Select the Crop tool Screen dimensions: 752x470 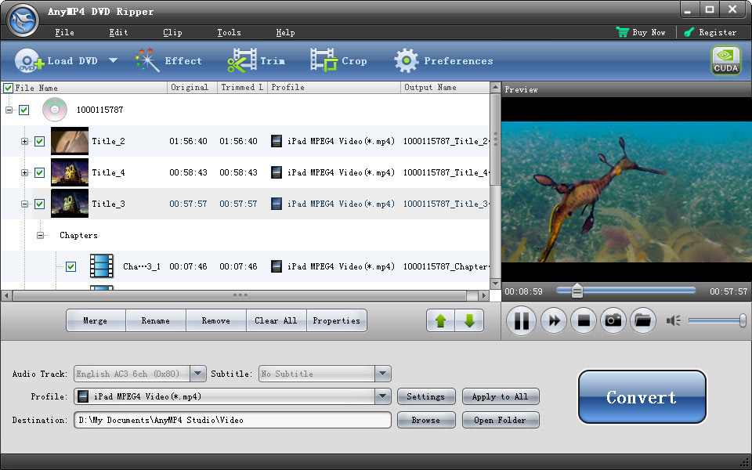point(324,61)
